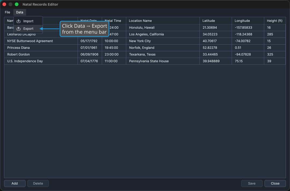Open the File menu
290x191 pixels.
coord(8,12)
